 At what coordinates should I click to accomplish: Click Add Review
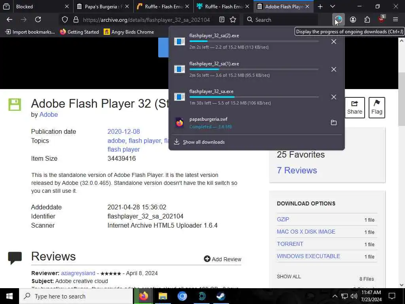tap(222, 259)
